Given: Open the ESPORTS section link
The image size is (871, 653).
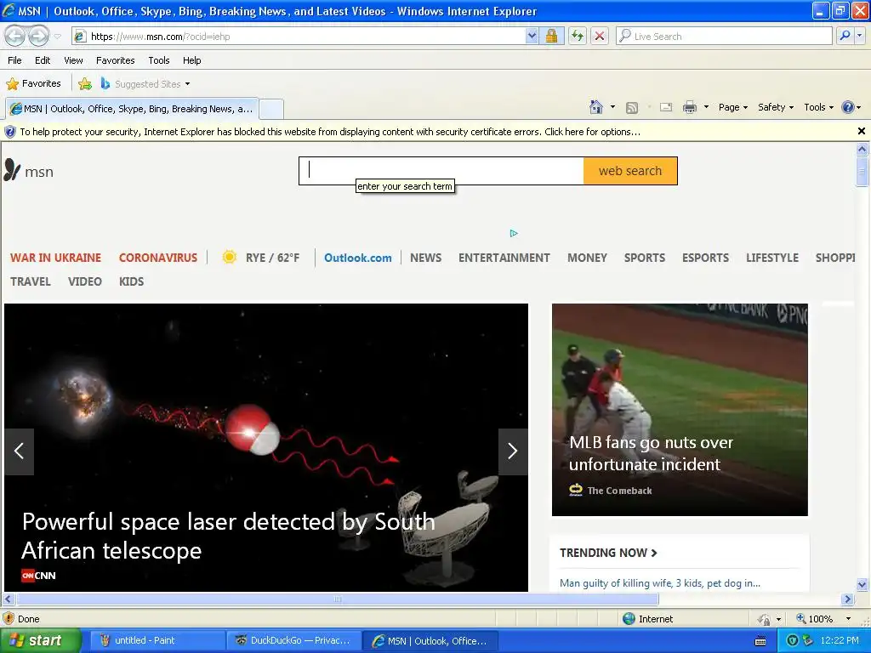Looking at the screenshot, I should pos(705,258).
